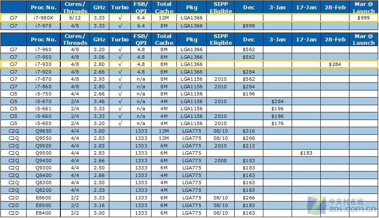Click the $999 launch price for i7-980X
Screen dimensions: 379x218
coord(363,18)
